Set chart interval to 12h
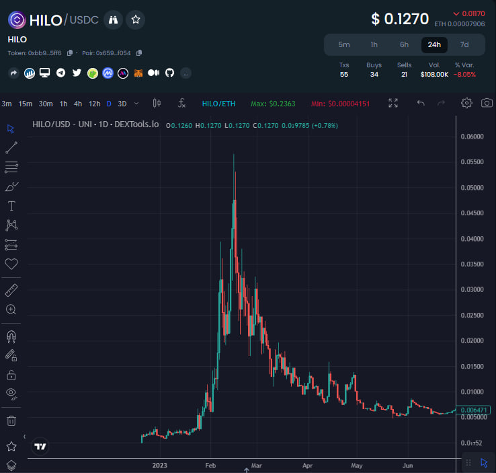Viewport: 496px width, 473px height. point(94,104)
